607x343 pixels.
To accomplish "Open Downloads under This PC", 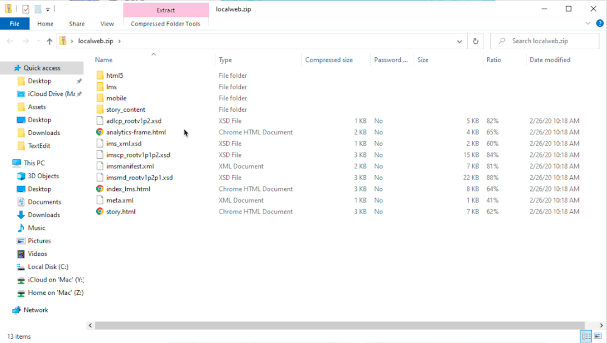I will [44, 215].
